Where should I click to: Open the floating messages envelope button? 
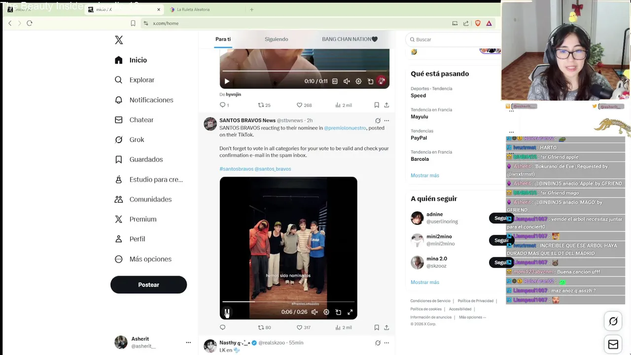pyautogui.click(x=613, y=345)
